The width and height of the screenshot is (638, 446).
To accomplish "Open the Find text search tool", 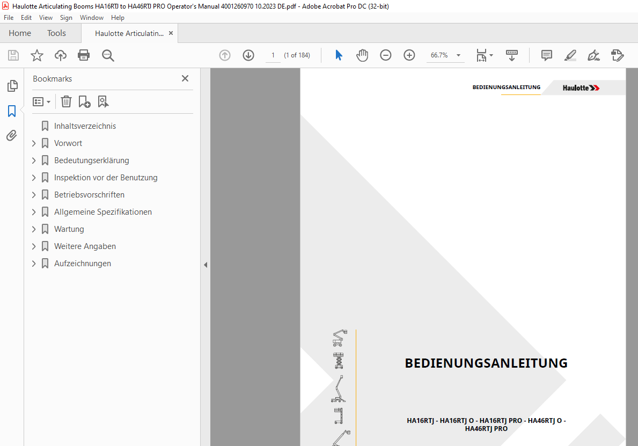I will click(x=108, y=55).
